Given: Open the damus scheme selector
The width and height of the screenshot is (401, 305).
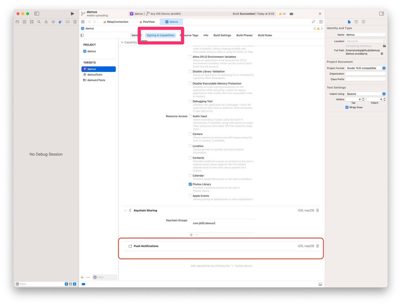Looking at the screenshot, I should pyautogui.click(x=136, y=14).
